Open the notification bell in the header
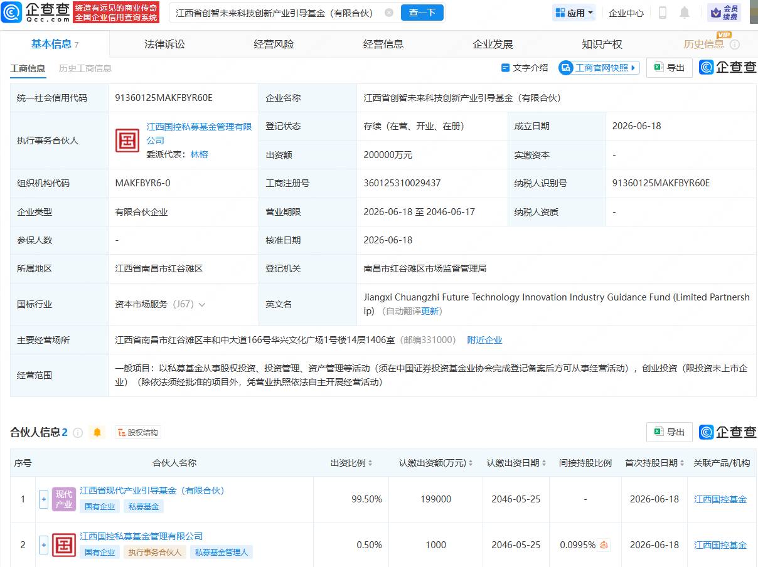The image size is (758, 567). tap(685, 13)
